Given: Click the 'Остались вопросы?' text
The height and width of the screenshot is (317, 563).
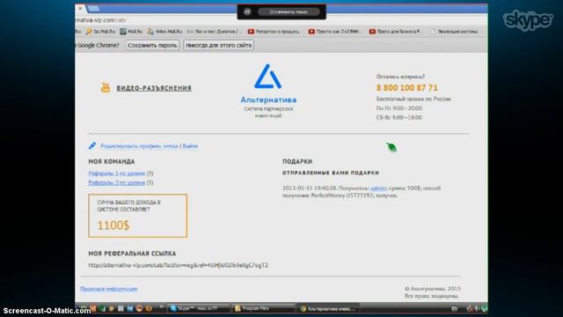Looking at the screenshot, I should point(400,77).
